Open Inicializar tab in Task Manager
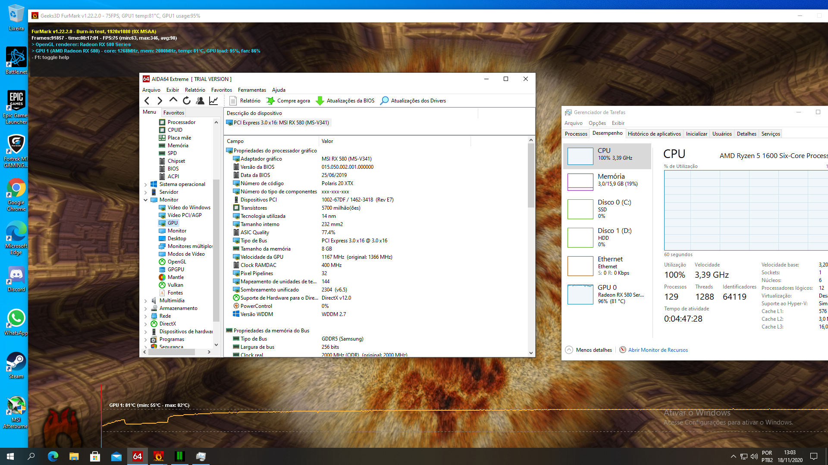 click(x=696, y=134)
